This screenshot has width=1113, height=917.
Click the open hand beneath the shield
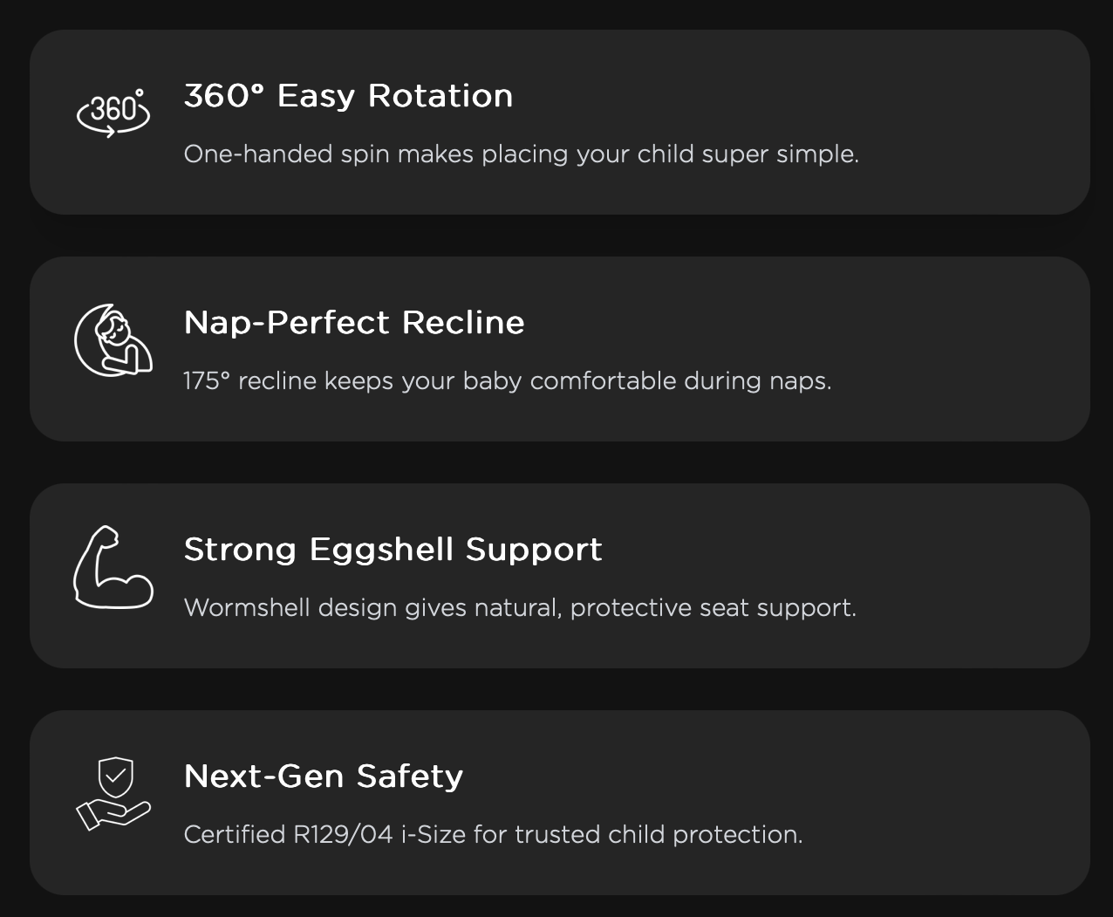click(x=112, y=815)
